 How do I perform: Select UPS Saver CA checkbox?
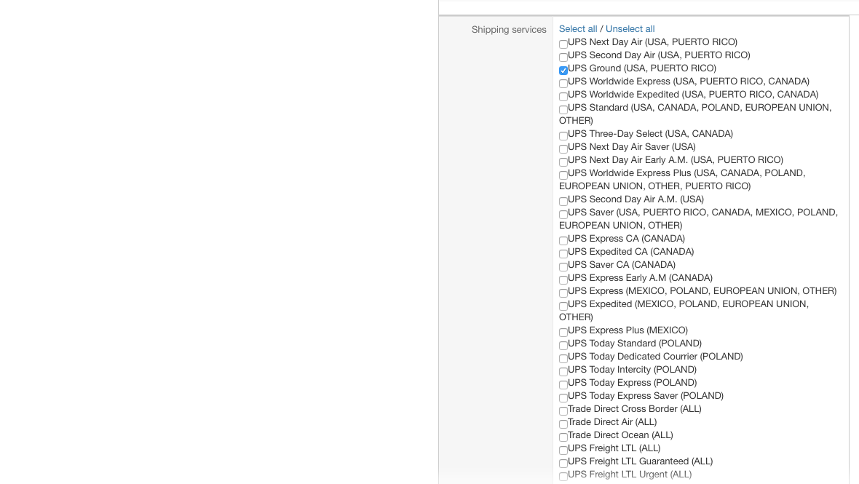[563, 267]
